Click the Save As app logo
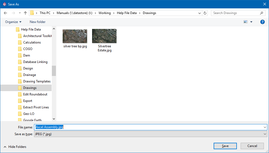The height and width of the screenshot is (153, 269). click(x=4, y=4)
